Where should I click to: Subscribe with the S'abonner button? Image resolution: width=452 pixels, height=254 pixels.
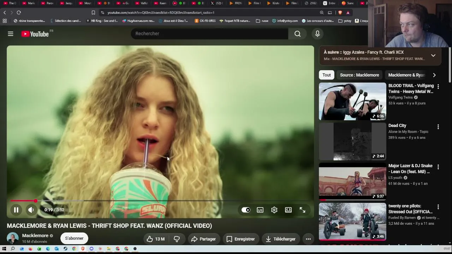tap(74, 238)
